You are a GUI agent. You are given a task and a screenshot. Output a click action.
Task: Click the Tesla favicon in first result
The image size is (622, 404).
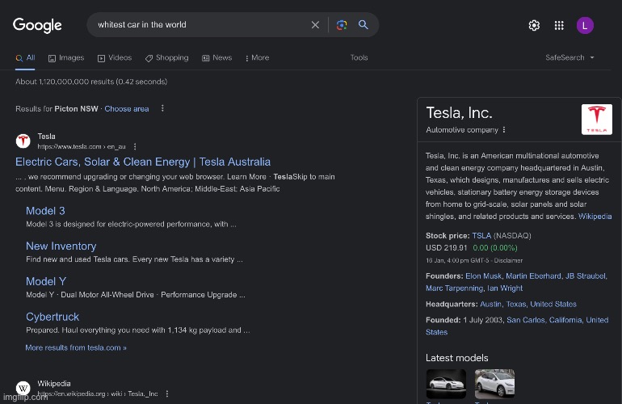[23, 141]
